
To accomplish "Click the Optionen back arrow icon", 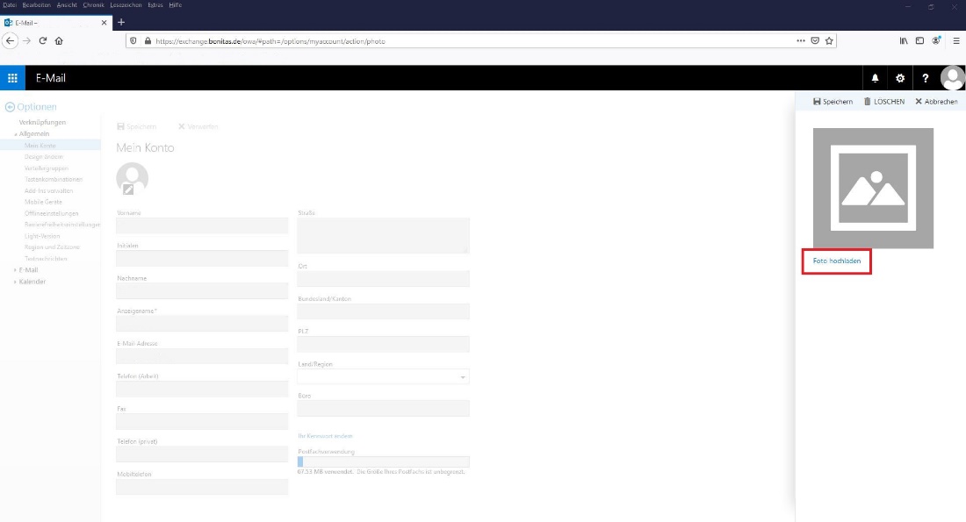I will pyautogui.click(x=11, y=107).
